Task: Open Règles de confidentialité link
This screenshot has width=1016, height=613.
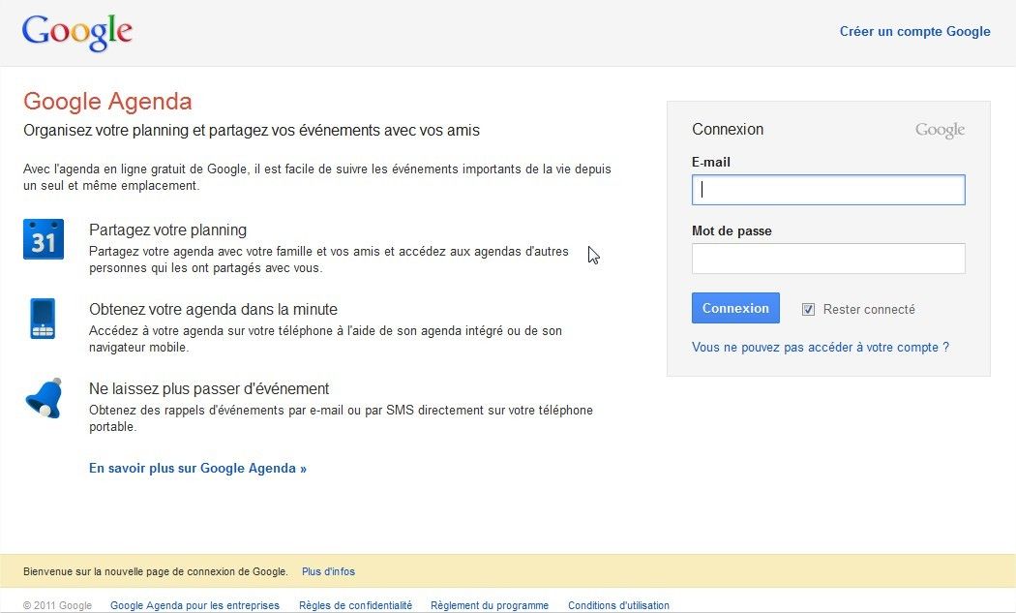Action: pos(356,605)
